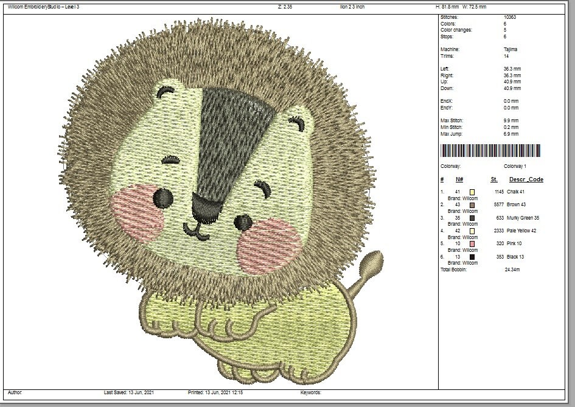Screen dimensions: 575x407
Task: Click the Machine value Tajima
Action: [511, 49]
